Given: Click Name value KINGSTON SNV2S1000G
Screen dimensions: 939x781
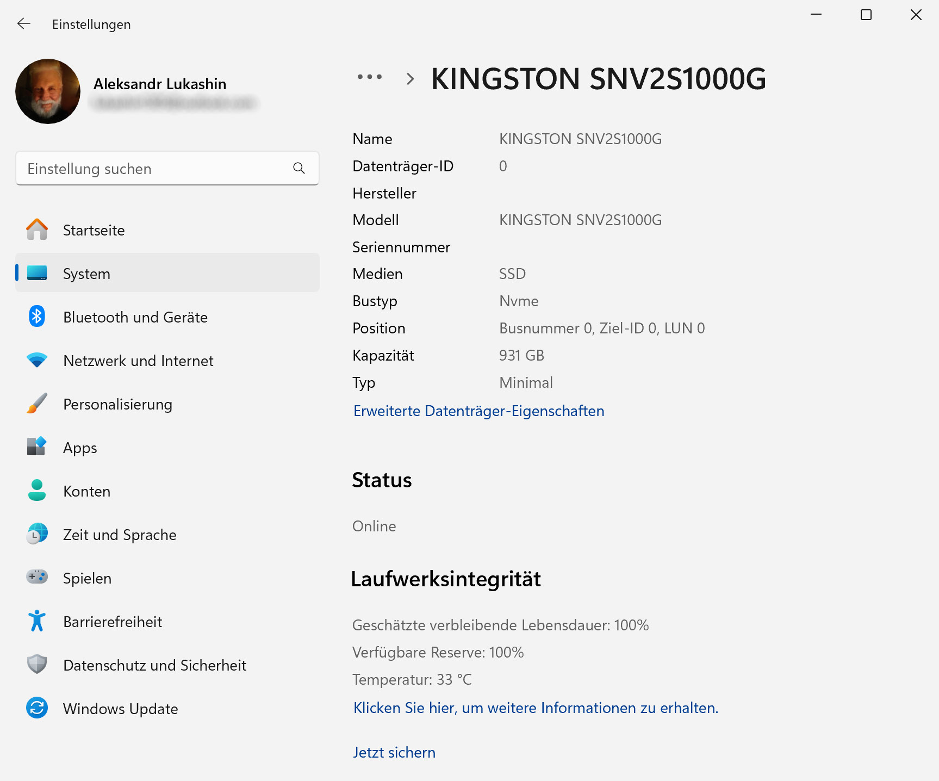Looking at the screenshot, I should click(581, 139).
